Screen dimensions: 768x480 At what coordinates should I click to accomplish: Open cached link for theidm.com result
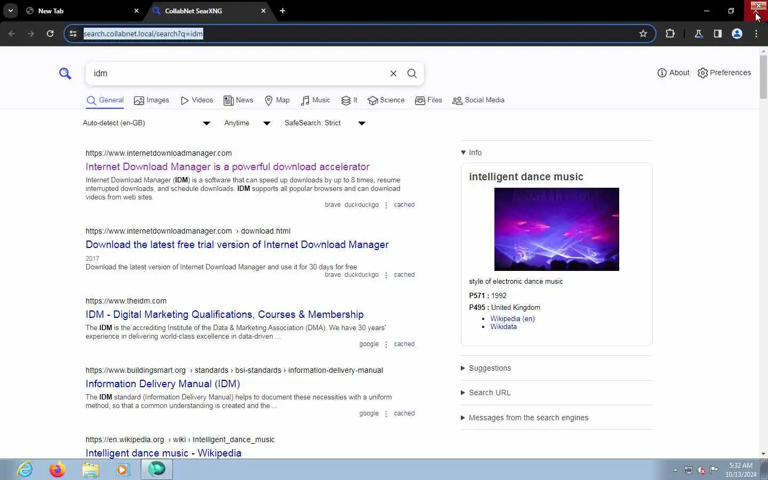pyautogui.click(x=404, y=344)
